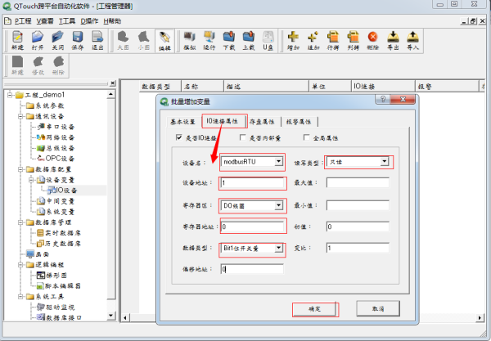
Task: Click the 保存 (Save) toolbar icon
Action: (x=78, y=40)
